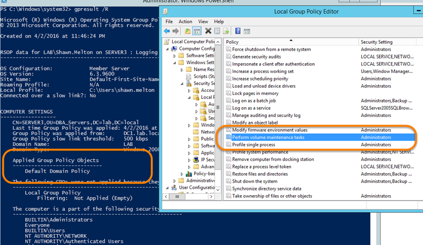The height and width of the screenshot is (245, 423).
Task: Click the Scripts node icon in tree
Action: pyautogui.click(x=189, y=77)
